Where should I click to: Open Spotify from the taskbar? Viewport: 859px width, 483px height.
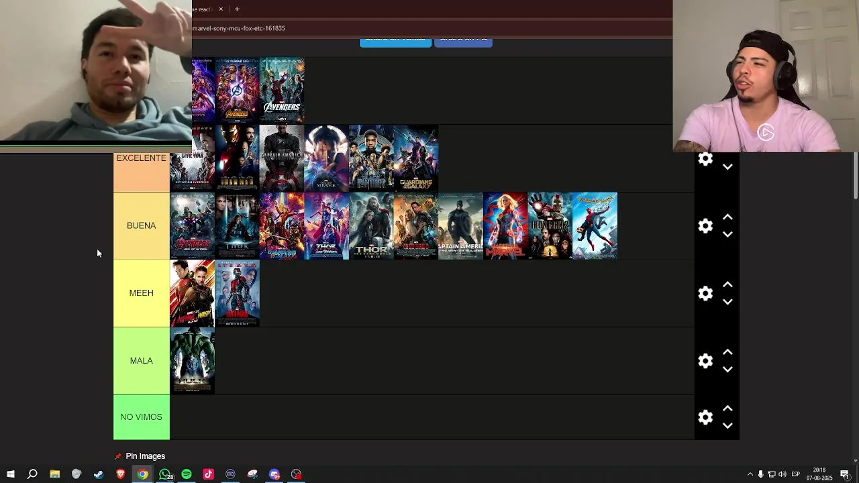[x=187, y=474]
